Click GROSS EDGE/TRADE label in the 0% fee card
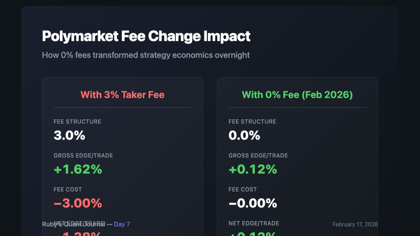Viewport: 420px width, 236px height. tap(258, 156)
